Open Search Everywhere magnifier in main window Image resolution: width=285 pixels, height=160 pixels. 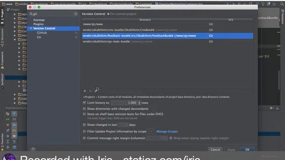tap(282, 4)
